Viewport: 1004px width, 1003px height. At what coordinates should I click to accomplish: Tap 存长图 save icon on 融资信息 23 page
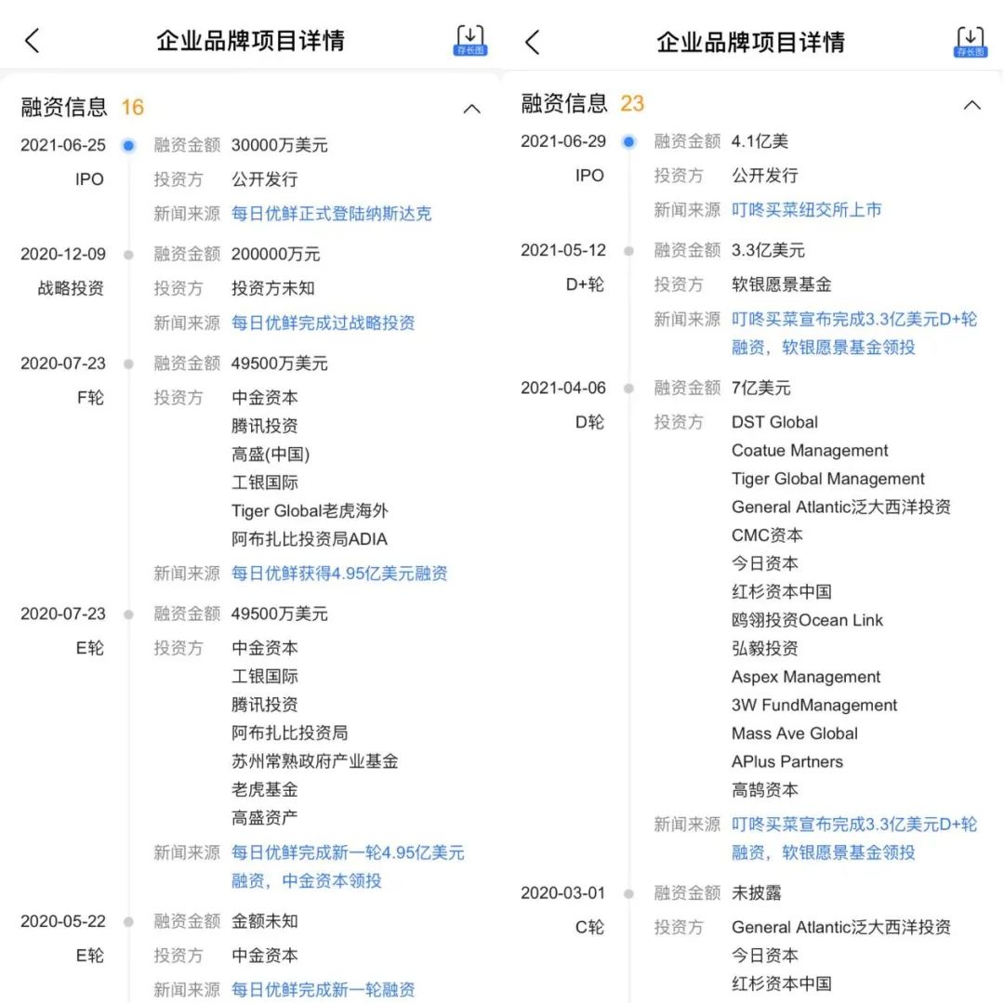coord(971,42)
